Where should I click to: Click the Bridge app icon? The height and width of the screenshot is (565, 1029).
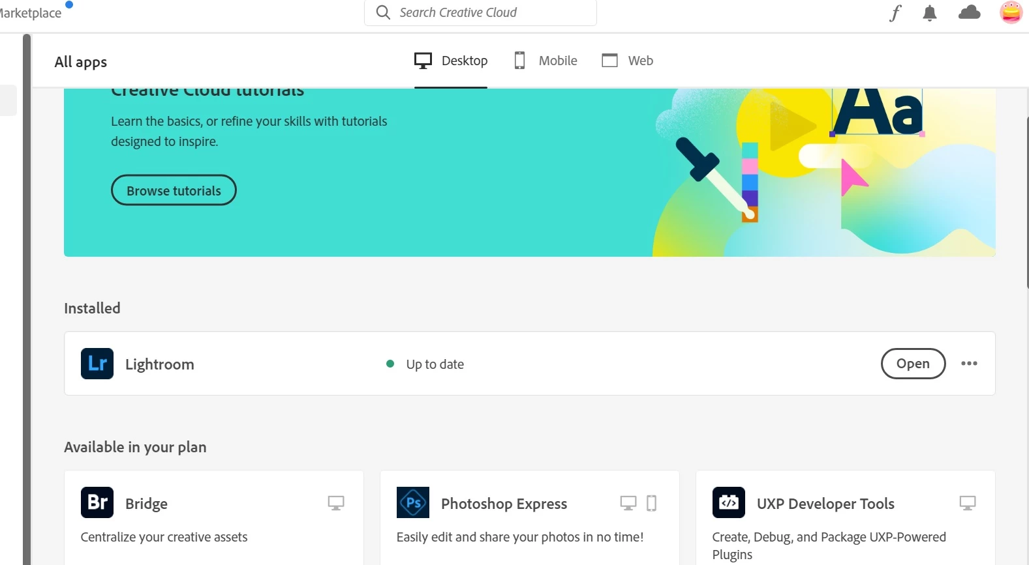[x=97, y=502]
